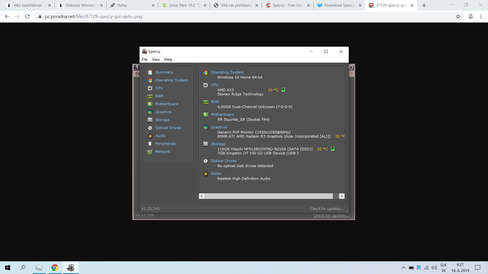488x274 pixels.
Task: Click the Summary icon in sidebar
Action: coord(150,72)
